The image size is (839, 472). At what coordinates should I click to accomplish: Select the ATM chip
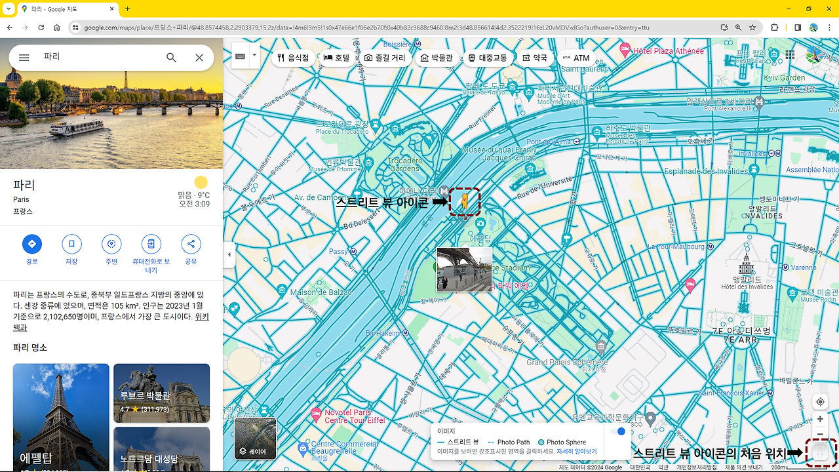576,58
